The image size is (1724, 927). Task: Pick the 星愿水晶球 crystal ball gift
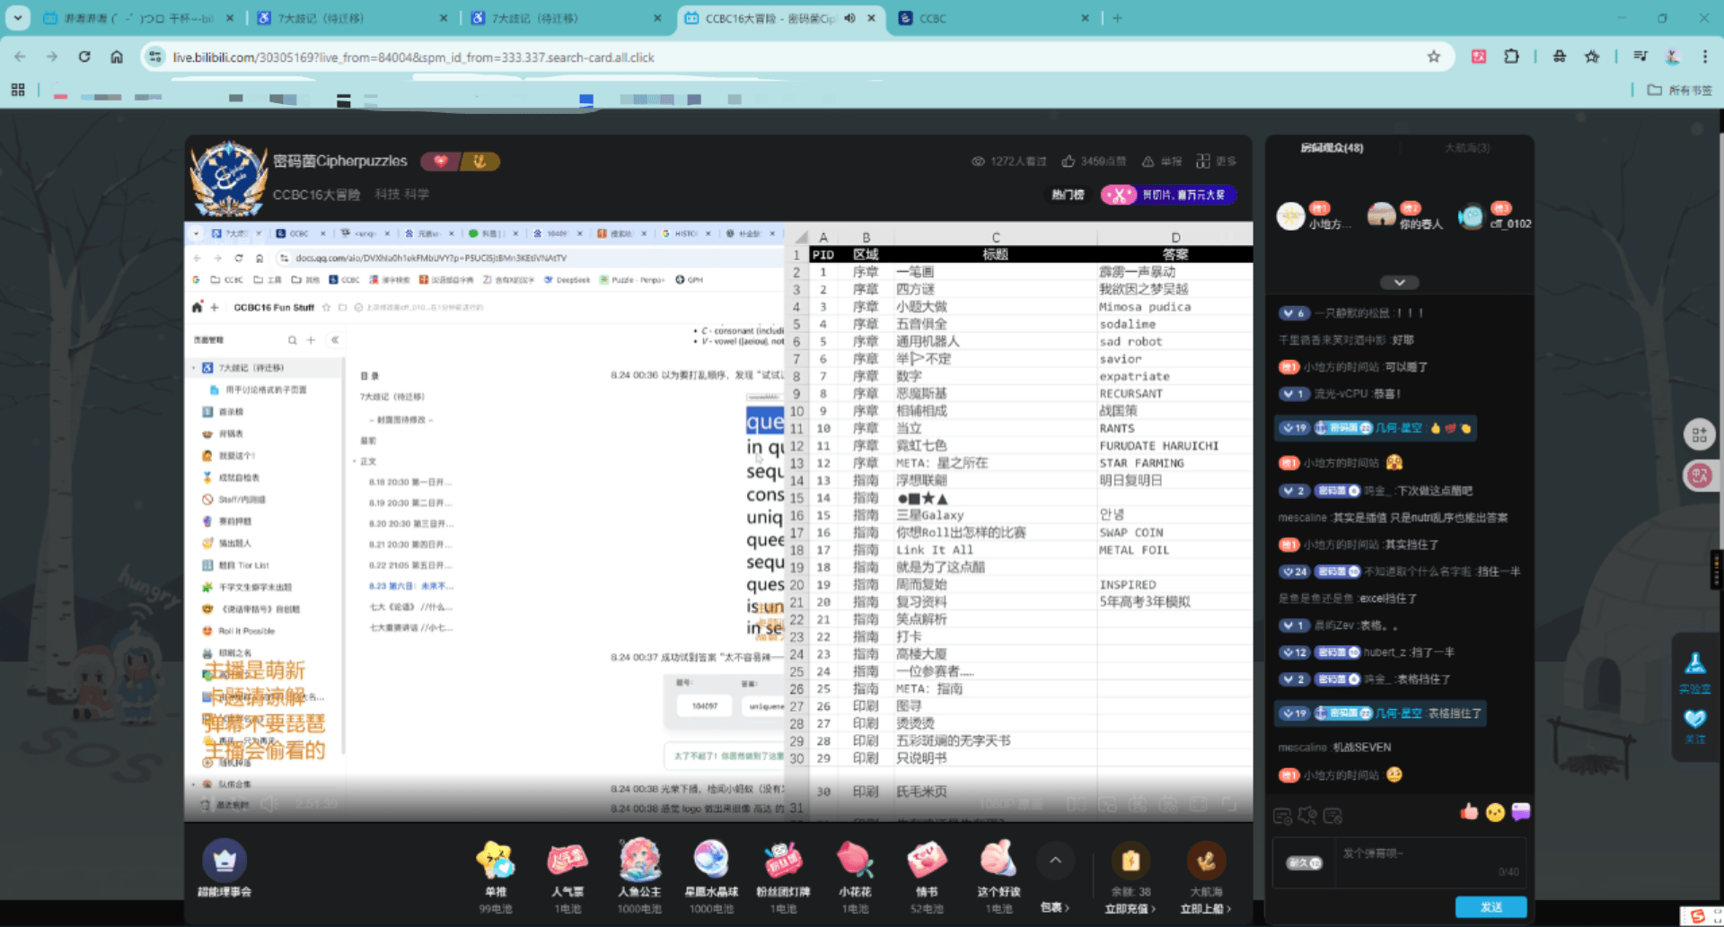point(711,861)
